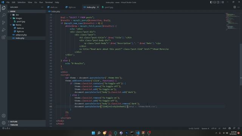Click taskbar clock and date

point(233,133)
